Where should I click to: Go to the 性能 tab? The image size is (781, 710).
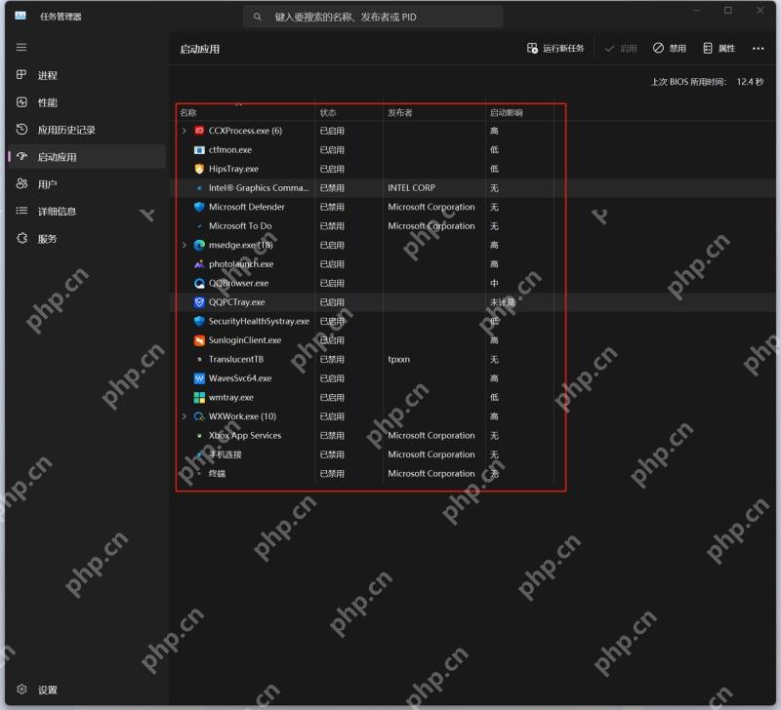[87, 102]
